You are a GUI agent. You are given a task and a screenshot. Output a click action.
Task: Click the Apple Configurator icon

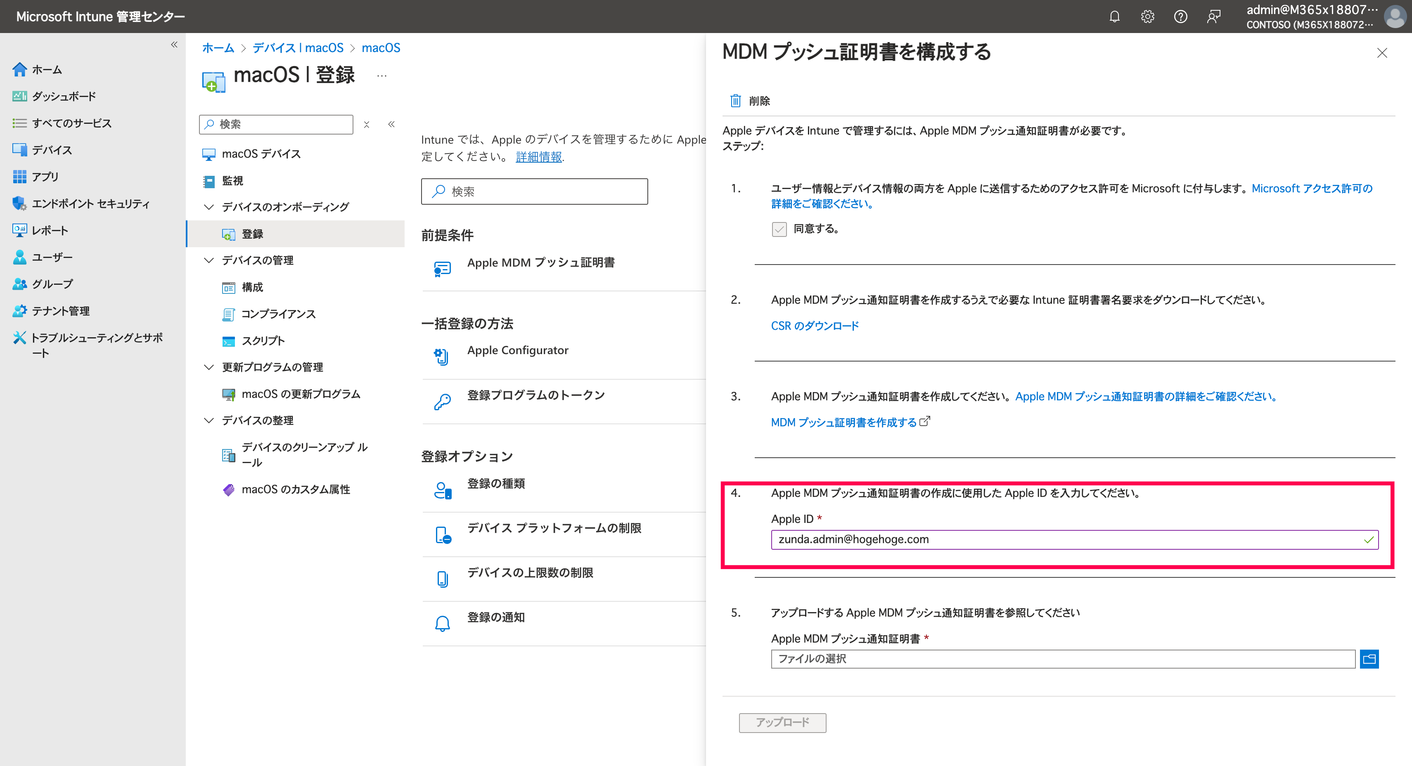(x=442, y=357)
